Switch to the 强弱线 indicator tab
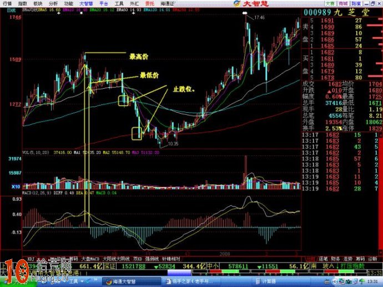Screen dimensions: 383x287 pyautogui.click(x=152, y=259)
